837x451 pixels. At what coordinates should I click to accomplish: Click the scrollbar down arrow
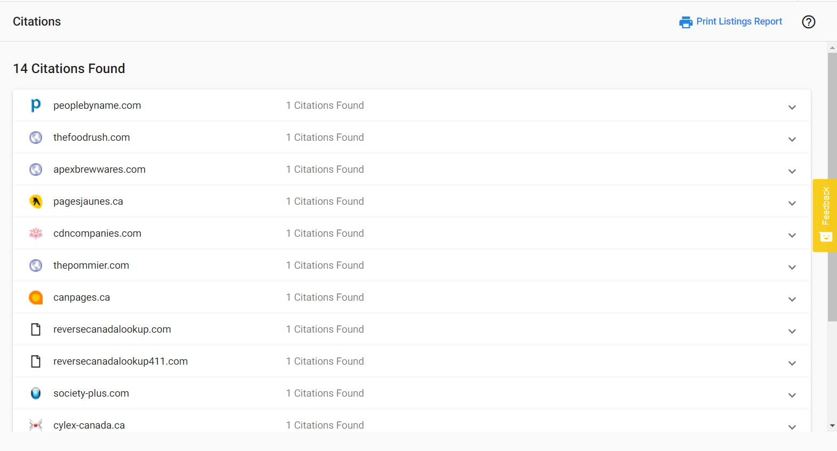[832, 425]
